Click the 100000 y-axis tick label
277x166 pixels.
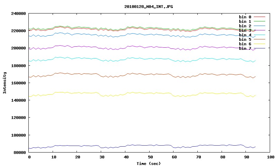19,135
